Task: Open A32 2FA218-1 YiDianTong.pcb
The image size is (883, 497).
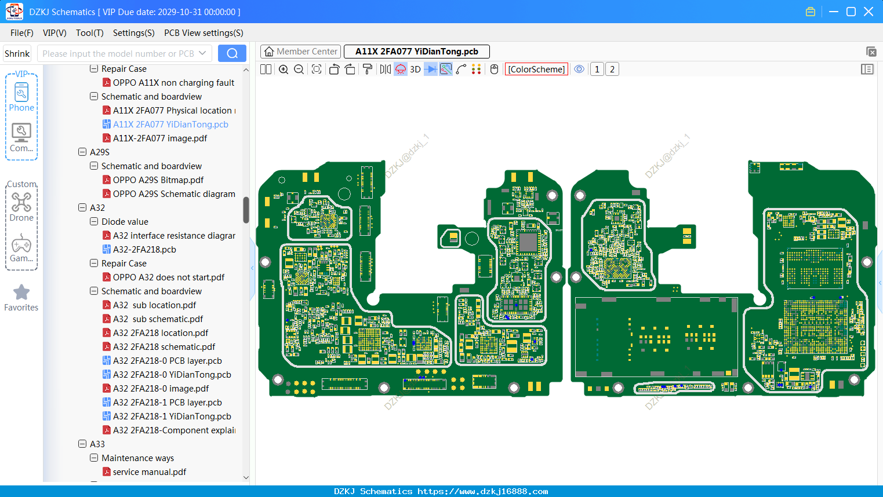Action: pos(172,416)
